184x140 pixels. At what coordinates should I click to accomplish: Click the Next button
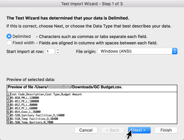[x=139, y=130]
